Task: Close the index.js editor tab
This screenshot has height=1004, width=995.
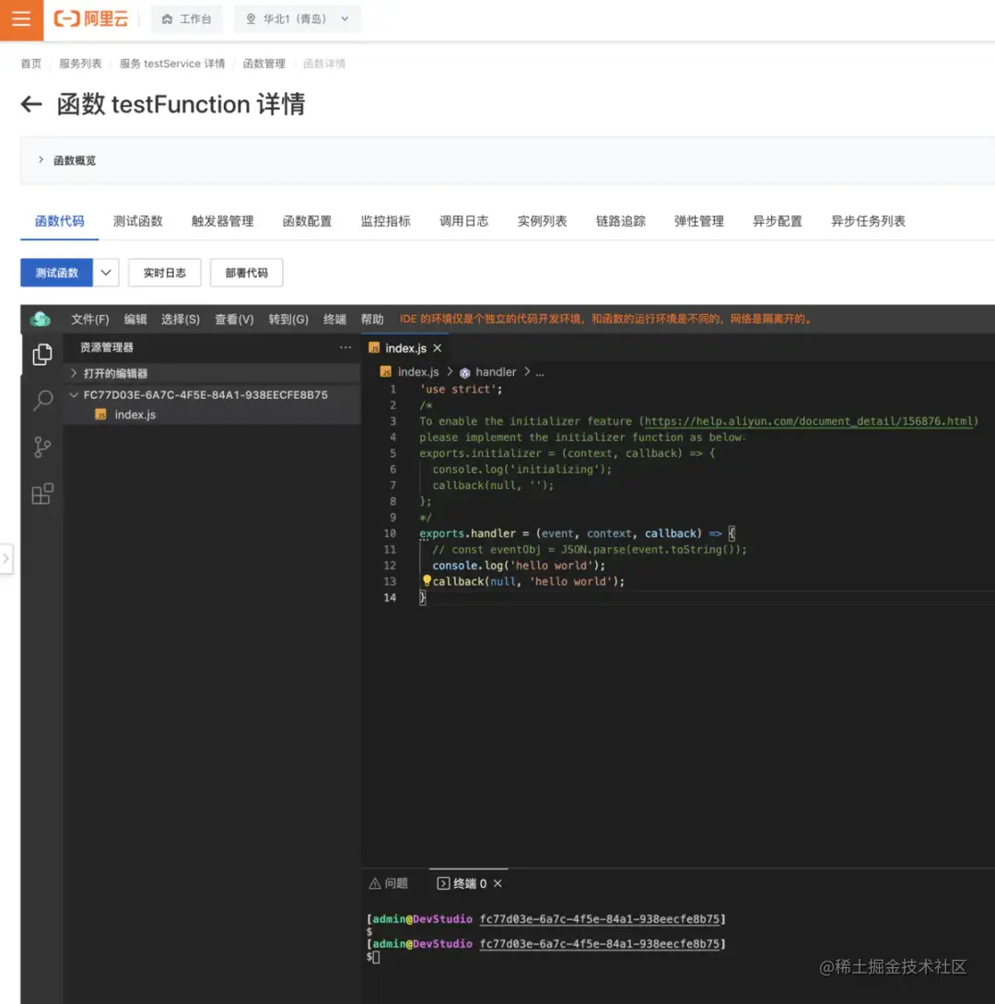Action: 438,348
